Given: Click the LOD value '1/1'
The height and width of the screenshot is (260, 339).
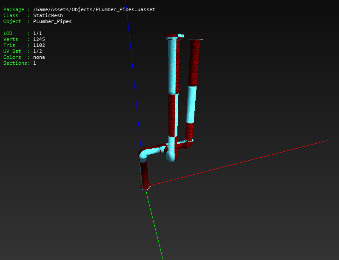Looking at the screenshot, I should pos(37,33).
